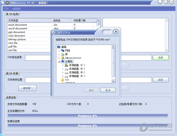Click 选择 button for CHK directory
This screenshot has height=136, width=177.
pos(161,58)
